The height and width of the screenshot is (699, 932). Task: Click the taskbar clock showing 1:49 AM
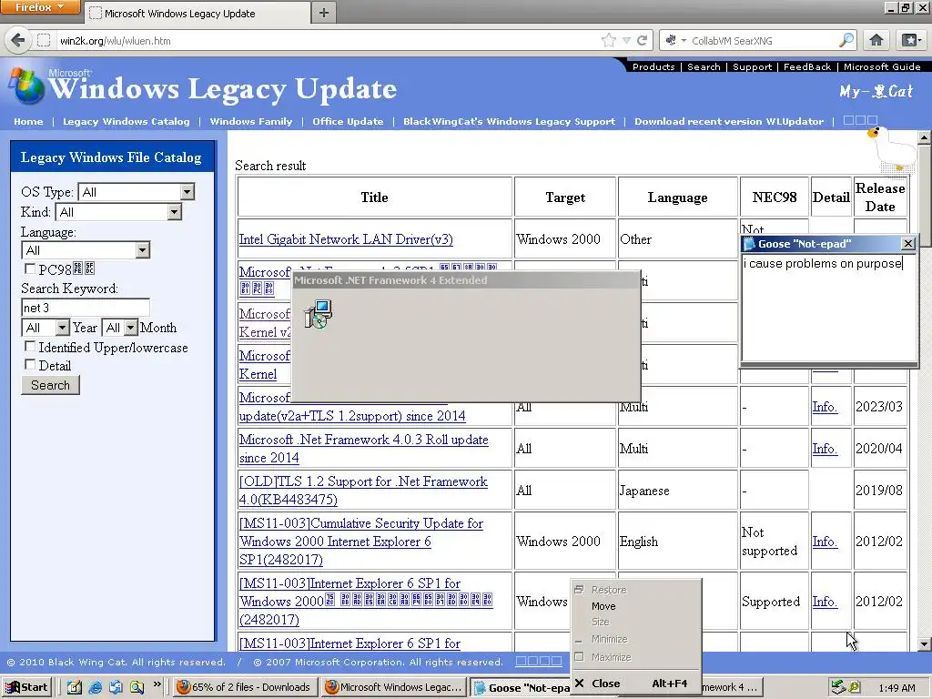[897, 688]
